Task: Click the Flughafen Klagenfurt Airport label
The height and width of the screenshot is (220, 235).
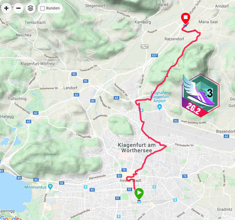Action: click(x=159, y=97)
